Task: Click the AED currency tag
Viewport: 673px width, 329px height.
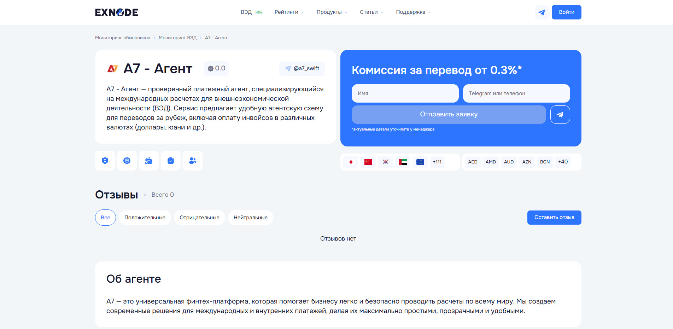Action: 473,162
